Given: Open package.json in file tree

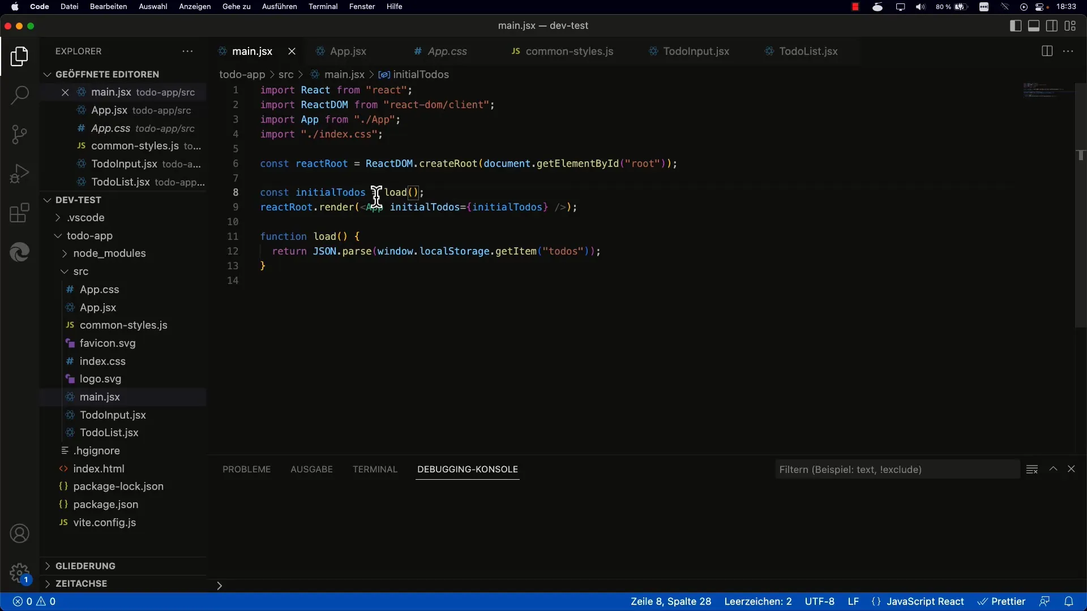Looking at the screenshot, I should click(105, 505).
